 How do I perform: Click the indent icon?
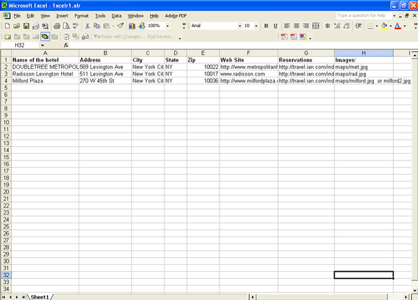point(358,26)
